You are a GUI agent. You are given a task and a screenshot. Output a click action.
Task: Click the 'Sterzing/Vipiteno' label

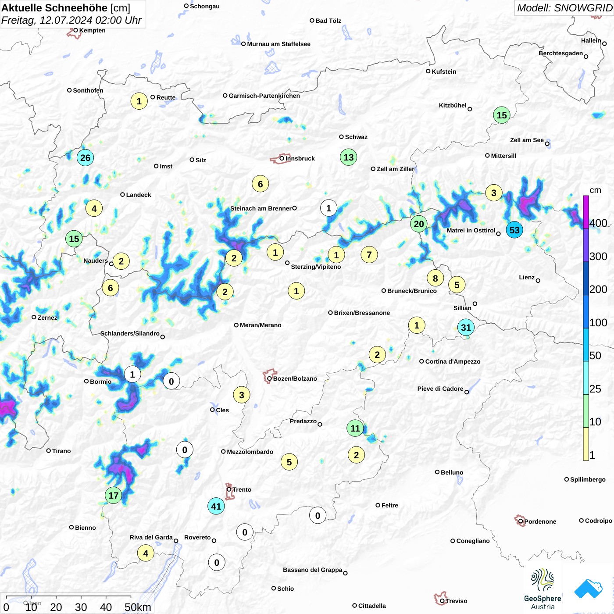point(316,267)
